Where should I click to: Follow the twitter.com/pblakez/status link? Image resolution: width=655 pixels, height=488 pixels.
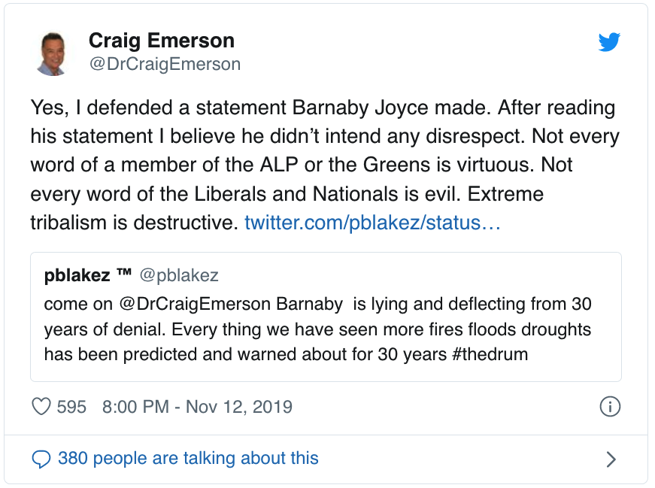[372, 223]
